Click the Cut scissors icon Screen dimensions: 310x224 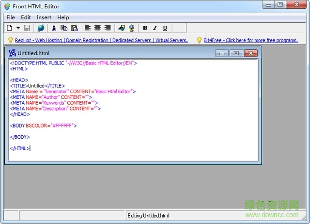(x=54, y=28)
